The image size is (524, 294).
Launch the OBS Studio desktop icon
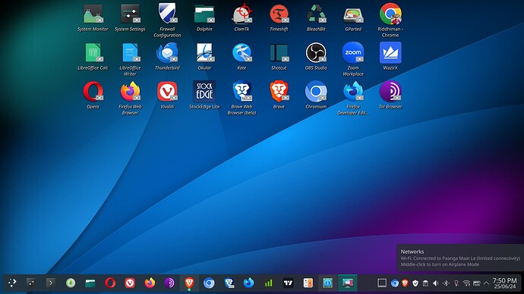316,53
